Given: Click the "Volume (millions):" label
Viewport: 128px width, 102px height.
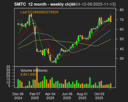Looking at the screenshot, I should 34,71.
